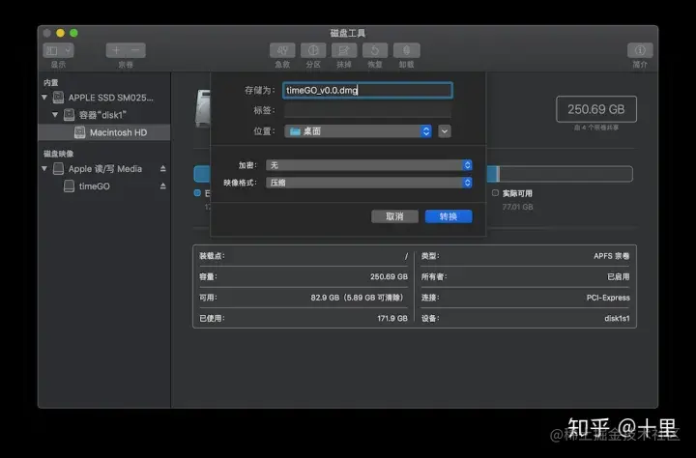Expand the save dialog with chevron button

(445, 131)
